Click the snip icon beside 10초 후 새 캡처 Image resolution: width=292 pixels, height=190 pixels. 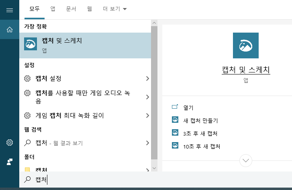click(x=175, y=145)
